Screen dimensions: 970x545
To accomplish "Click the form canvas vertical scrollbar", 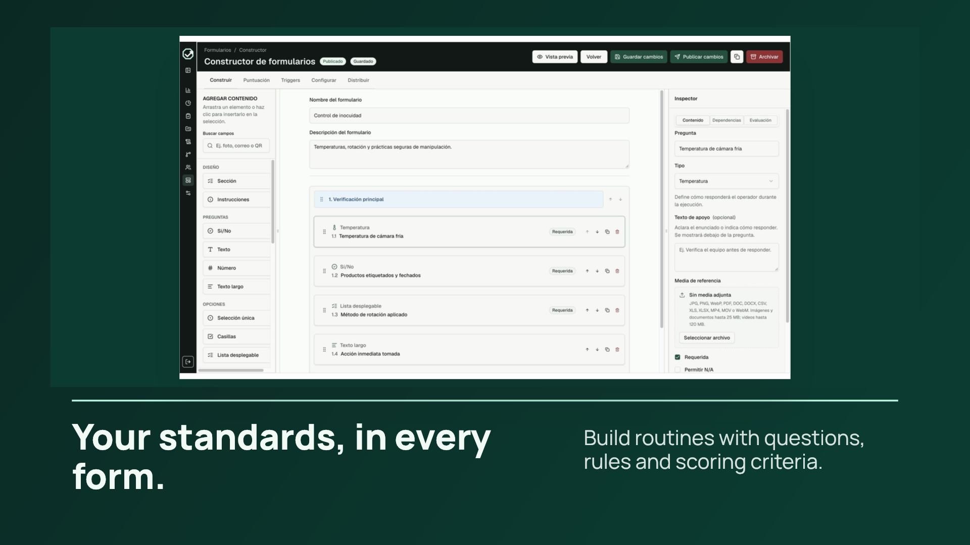I will [661, 209].
